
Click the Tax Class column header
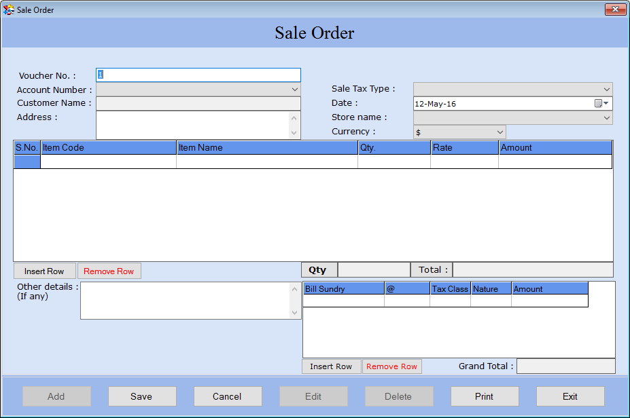tap(451, 289)
